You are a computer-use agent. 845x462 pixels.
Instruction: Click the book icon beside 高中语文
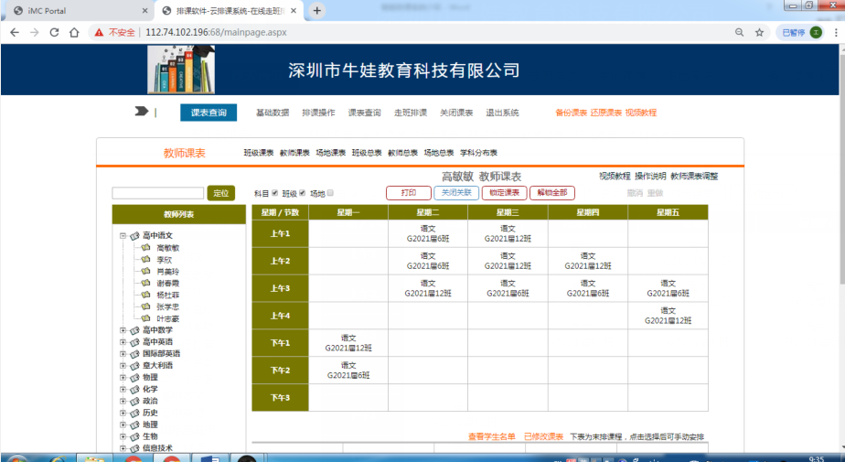(134, 236)
